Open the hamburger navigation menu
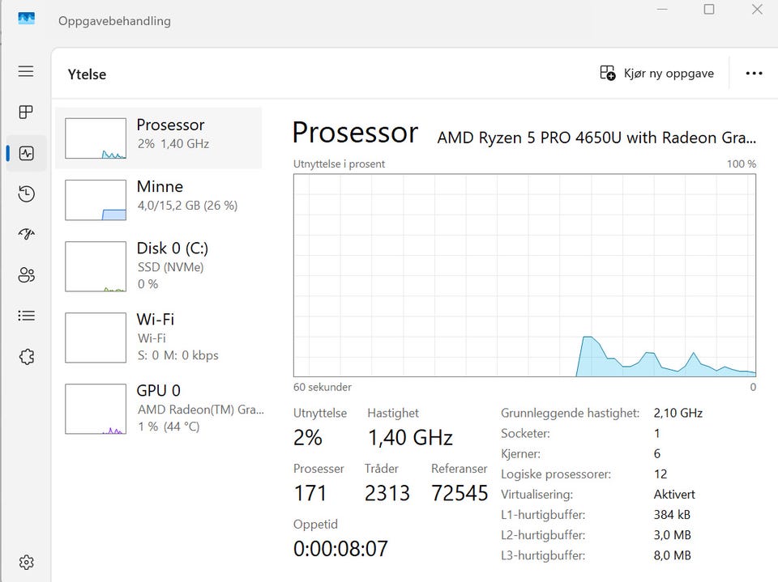778x582 pixels. click(26, 71)
